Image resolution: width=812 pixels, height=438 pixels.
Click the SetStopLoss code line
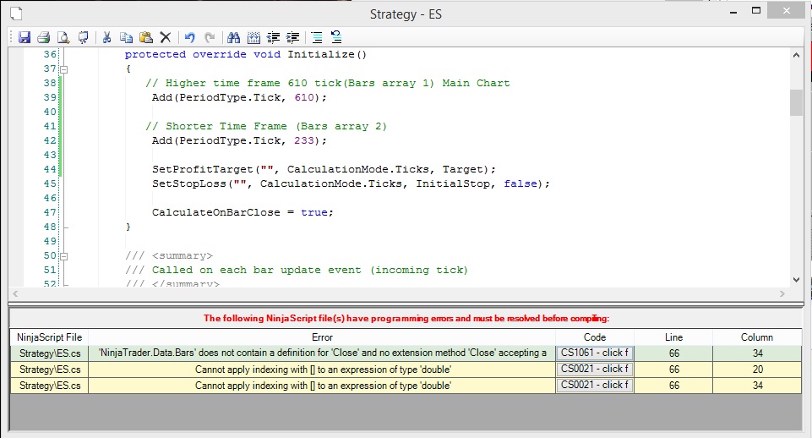[x=351, y=183]
